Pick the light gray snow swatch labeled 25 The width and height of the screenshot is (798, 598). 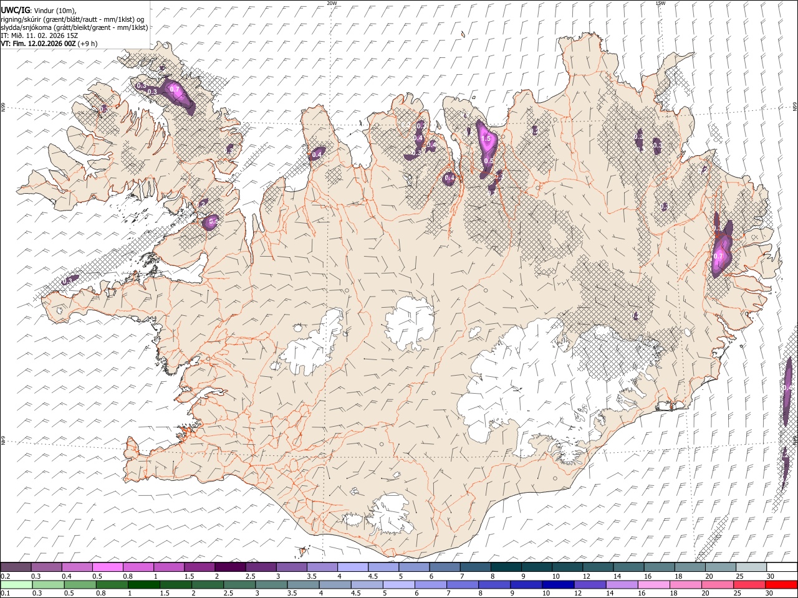click(751, 567)
